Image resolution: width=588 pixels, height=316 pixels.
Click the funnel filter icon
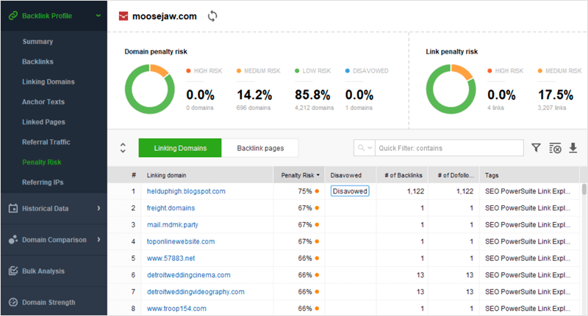537,148
